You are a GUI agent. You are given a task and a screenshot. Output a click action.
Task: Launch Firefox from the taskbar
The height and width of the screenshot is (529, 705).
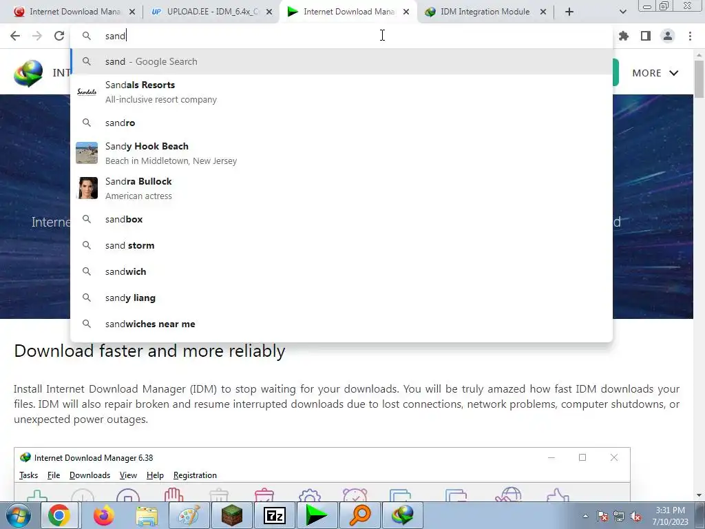coord(103,515)
